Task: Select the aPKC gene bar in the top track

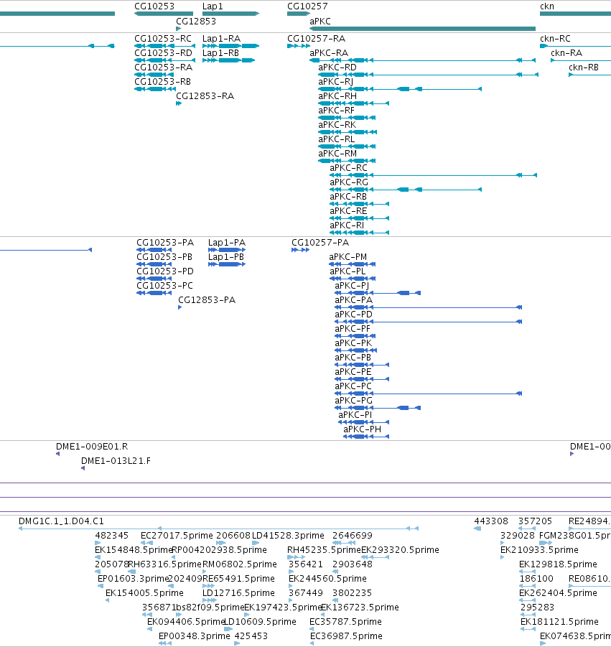Action: [422, 29]
